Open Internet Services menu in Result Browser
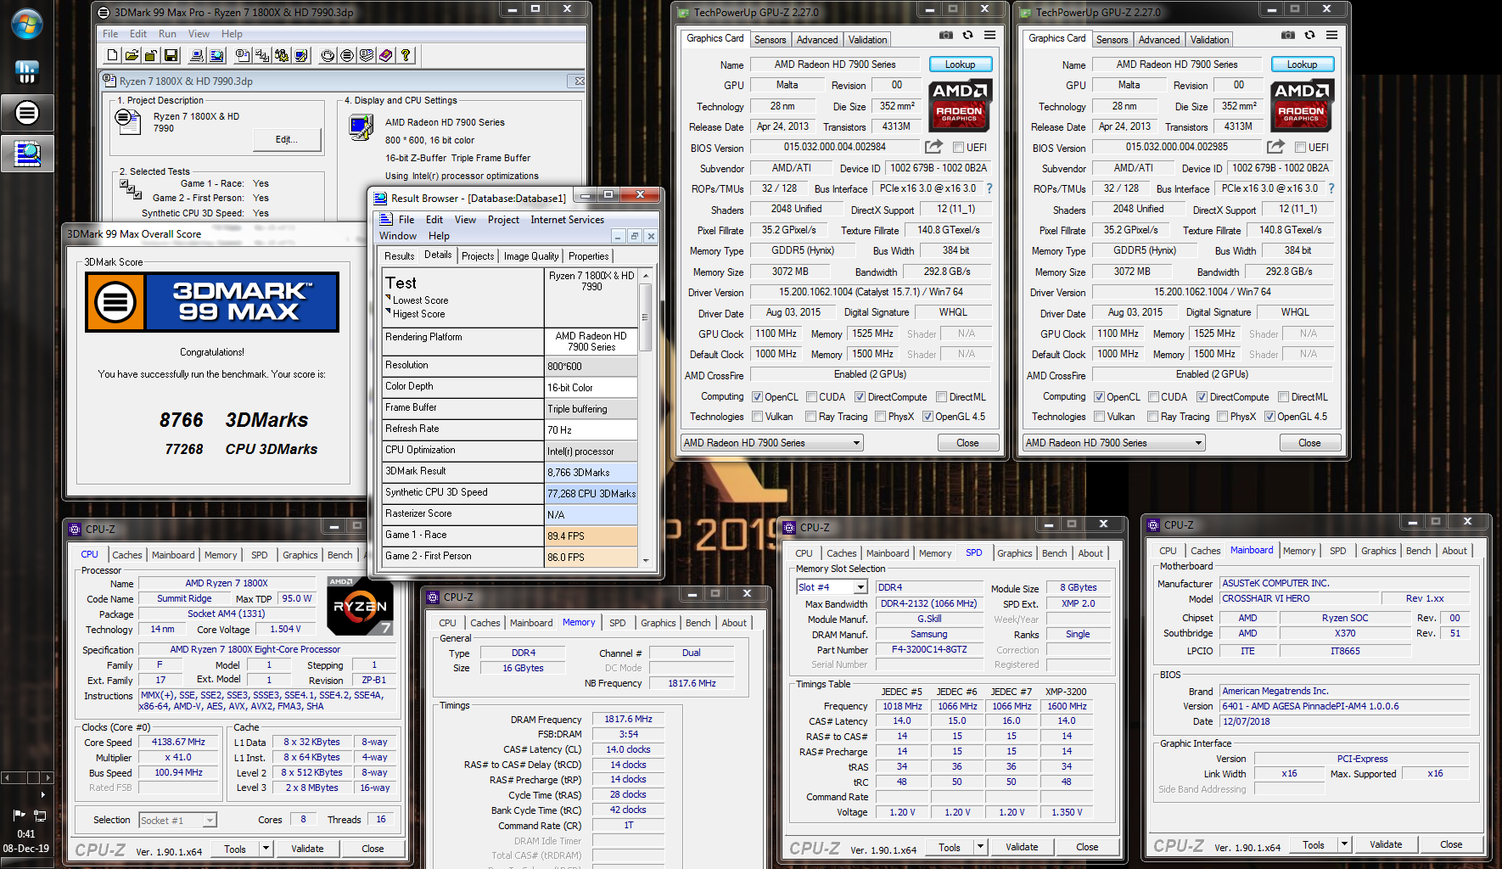The height and width of the screenshot is (869, 1502). pyautogui.click(x=567, y=220)
